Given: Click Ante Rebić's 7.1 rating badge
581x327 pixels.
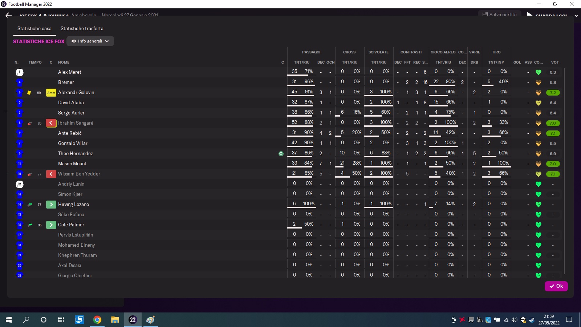Looking at the screenshot, I should 553,133.
